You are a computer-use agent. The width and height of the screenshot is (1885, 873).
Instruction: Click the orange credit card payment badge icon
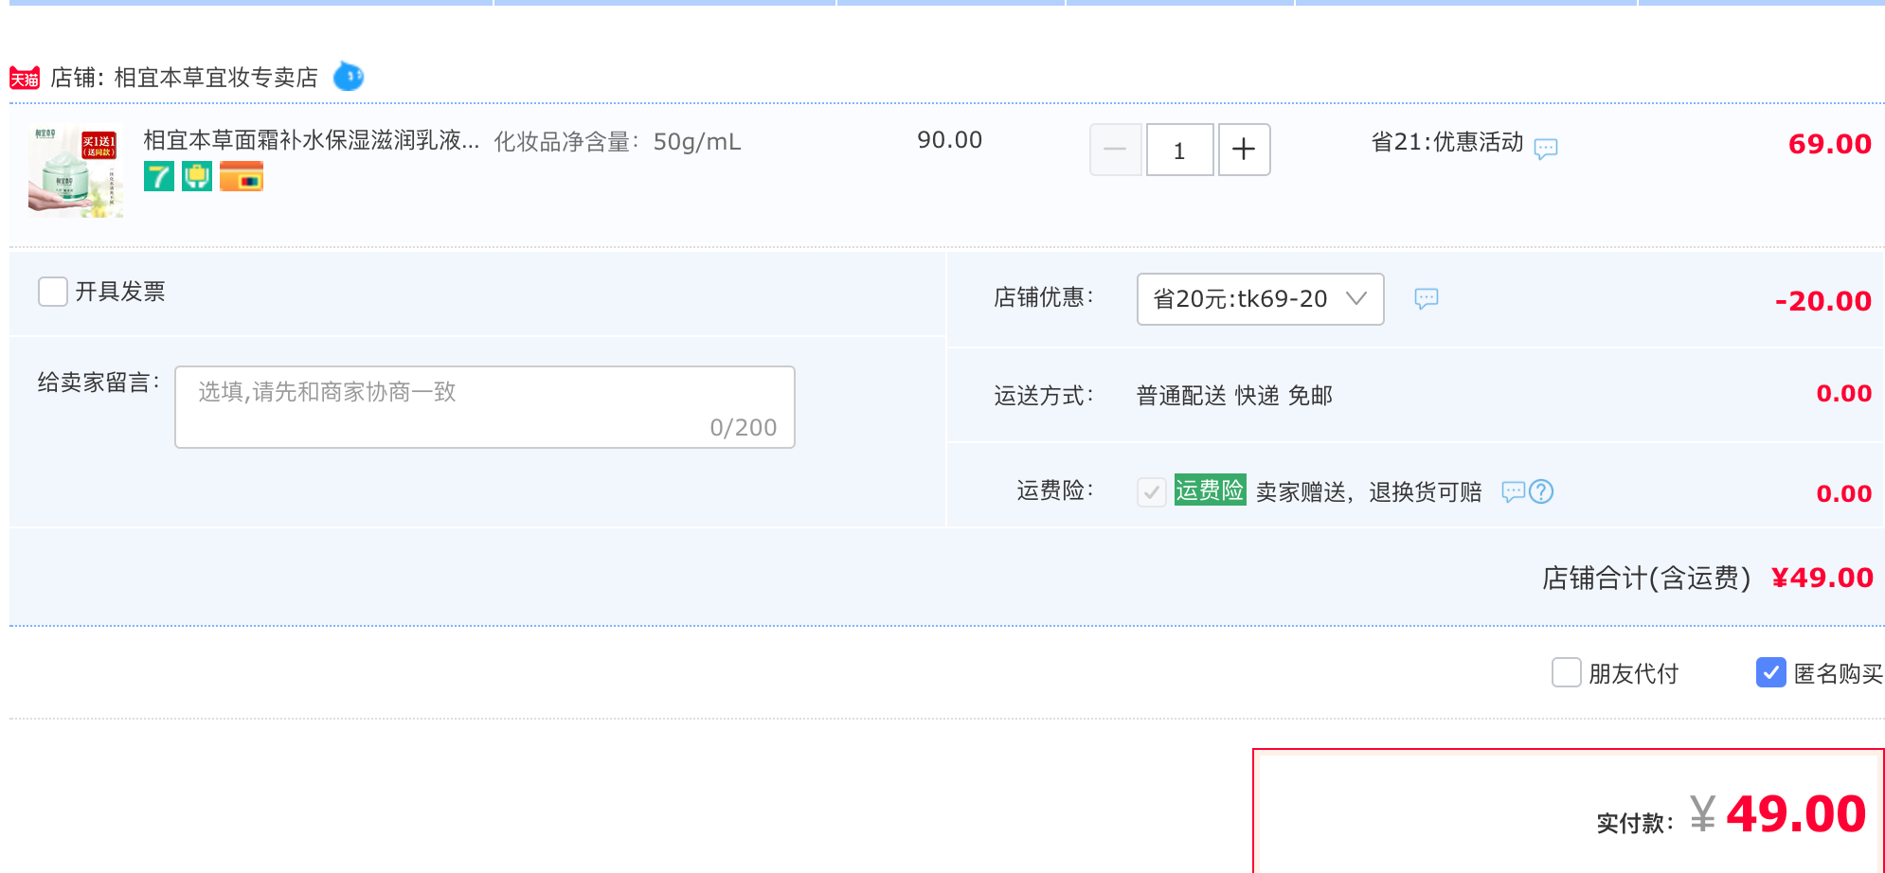coord(242,176)
